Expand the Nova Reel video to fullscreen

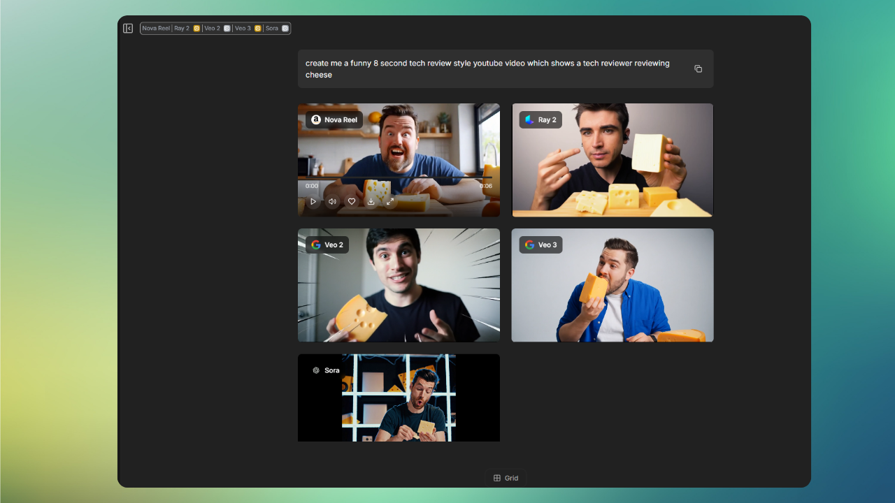(390, 201)
